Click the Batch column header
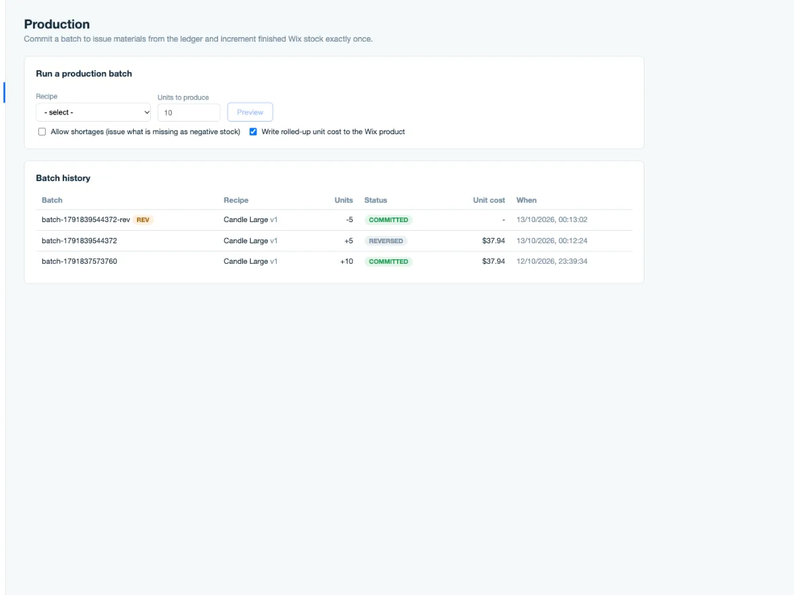 pyautogui.click(x=52, y=200)
